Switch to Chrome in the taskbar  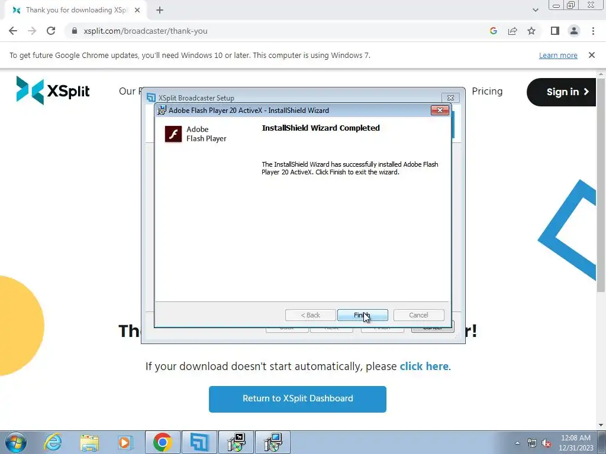162,442
